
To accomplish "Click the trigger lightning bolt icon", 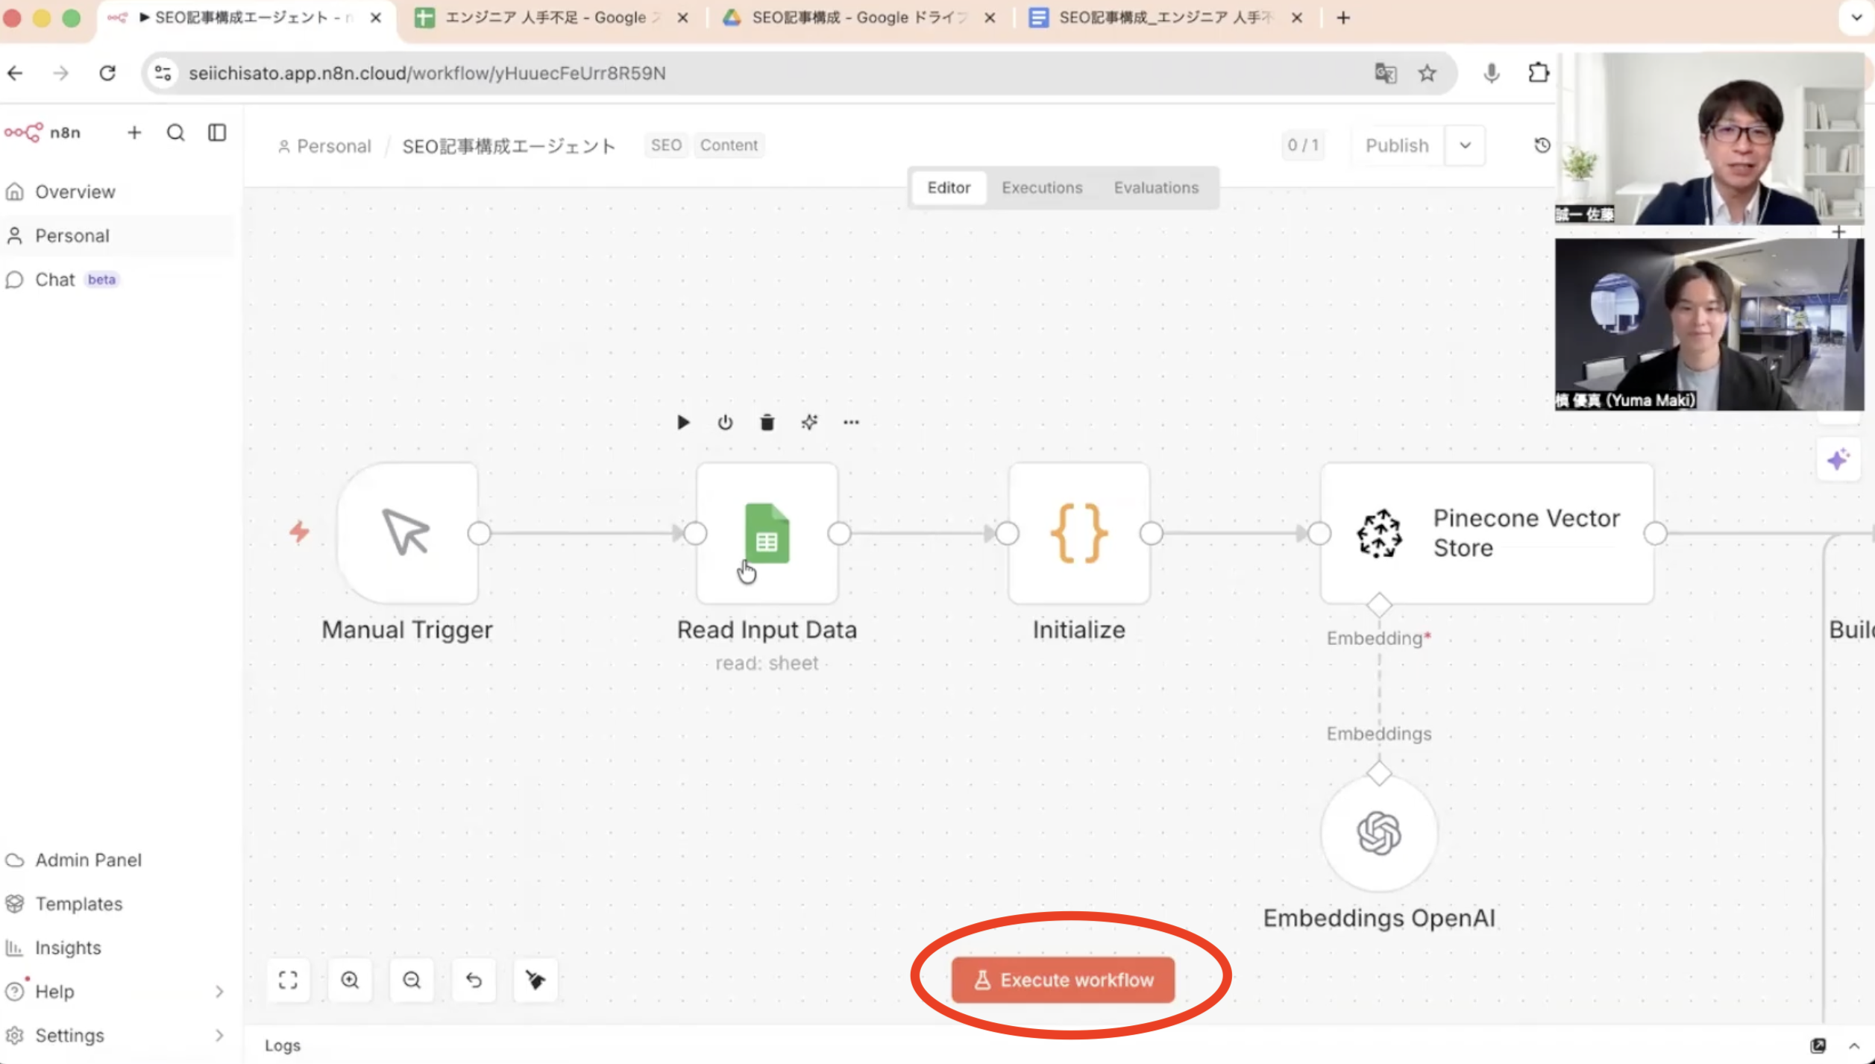I will point(299,532).
